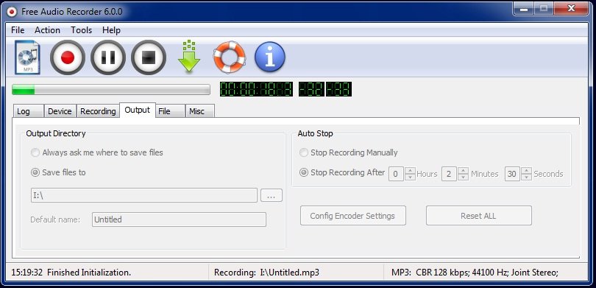Increase the Minutes value
The height and width of the screenshot is (288, 596).
pyautogui.click(x=463, y=170)
